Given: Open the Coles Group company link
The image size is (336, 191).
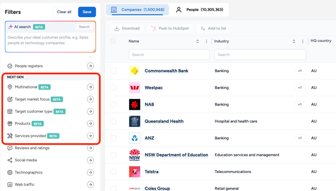Looking at the screenshot, I should 157,189.
